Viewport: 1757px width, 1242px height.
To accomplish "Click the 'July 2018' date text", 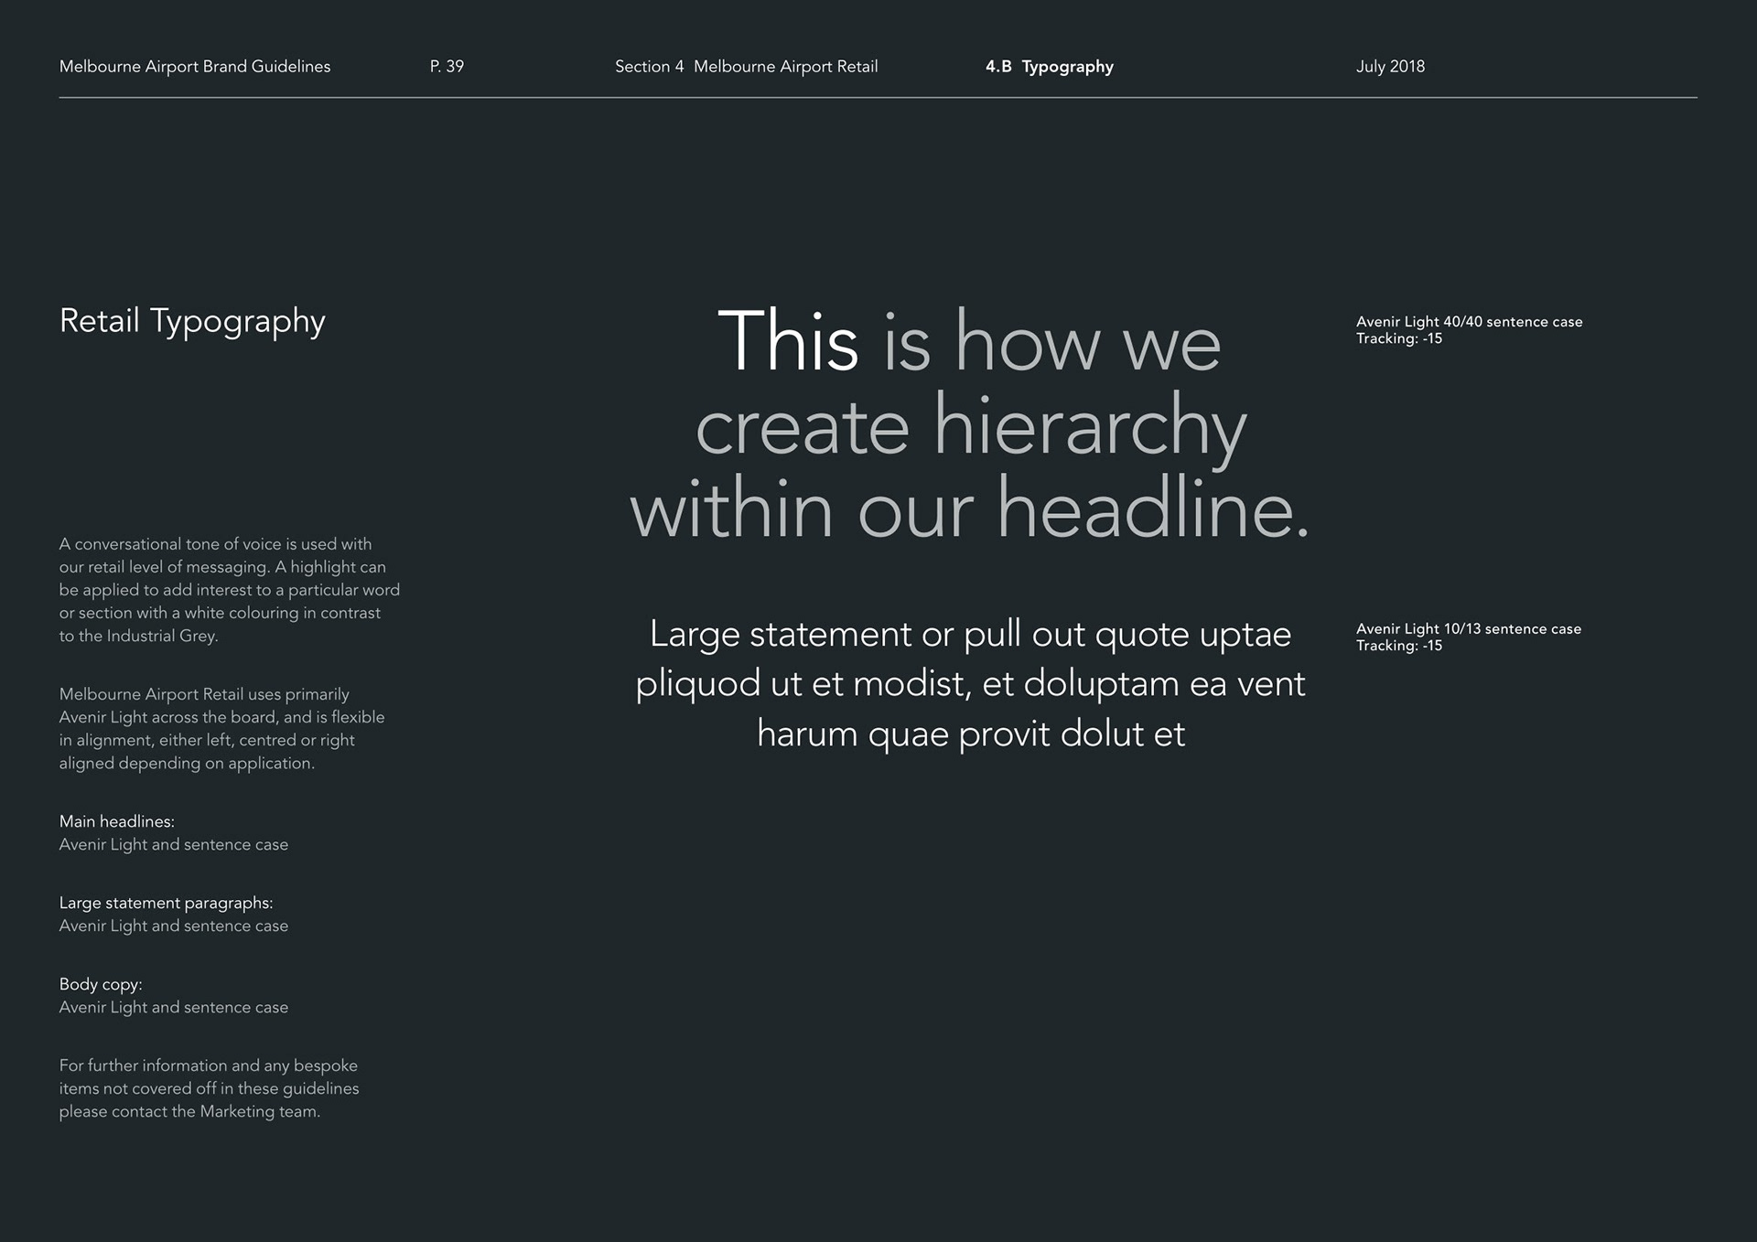I will [x=1390, y=67].
